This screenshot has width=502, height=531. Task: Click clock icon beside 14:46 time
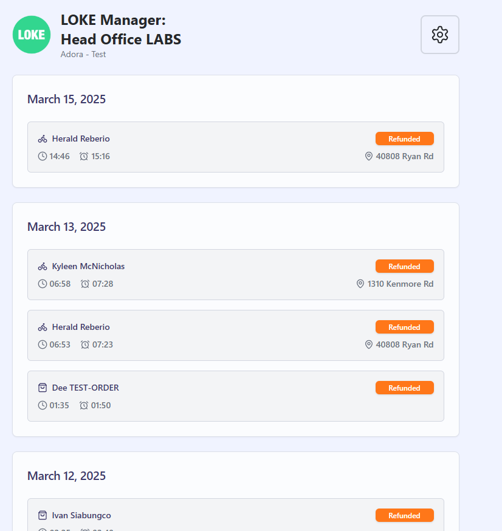[x=43, y=156]
